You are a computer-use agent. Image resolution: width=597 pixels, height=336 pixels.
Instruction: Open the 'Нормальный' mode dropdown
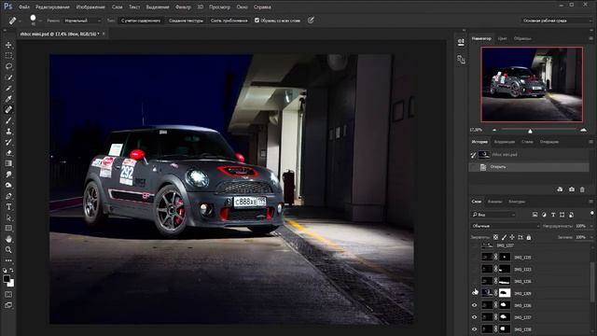(x=82, y=21)
